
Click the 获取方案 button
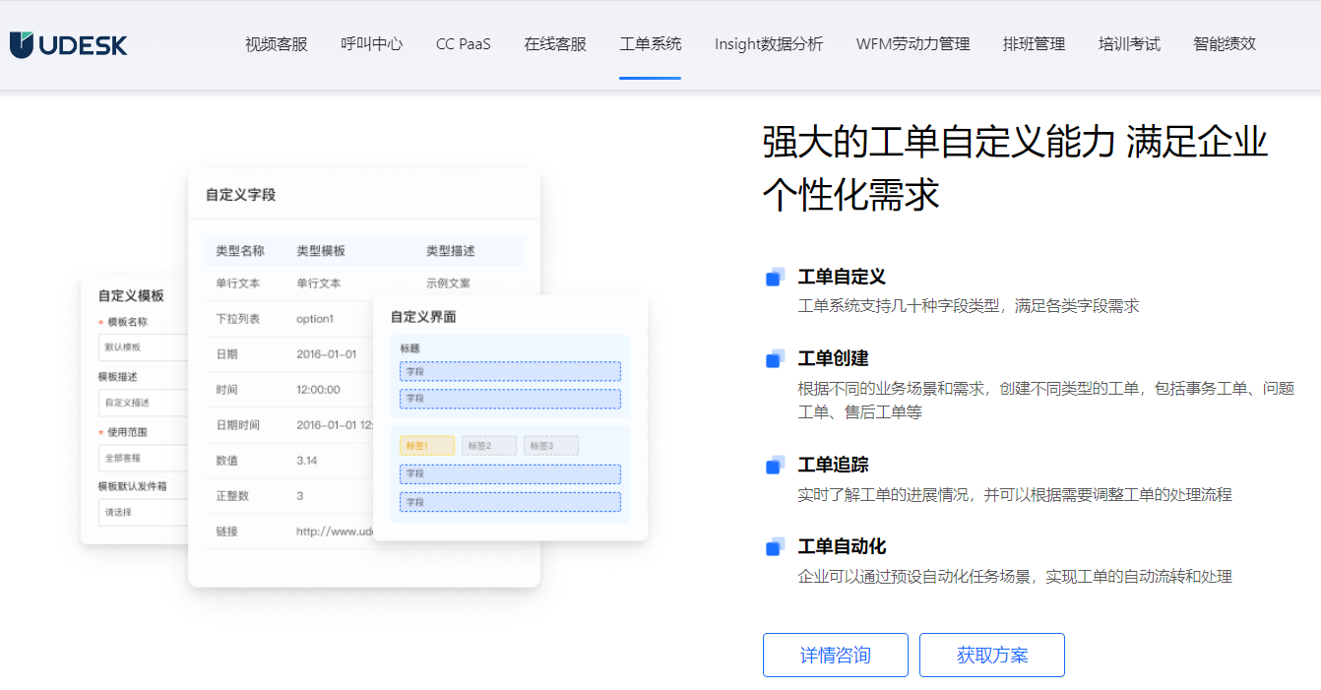click(x=991, y=656)
